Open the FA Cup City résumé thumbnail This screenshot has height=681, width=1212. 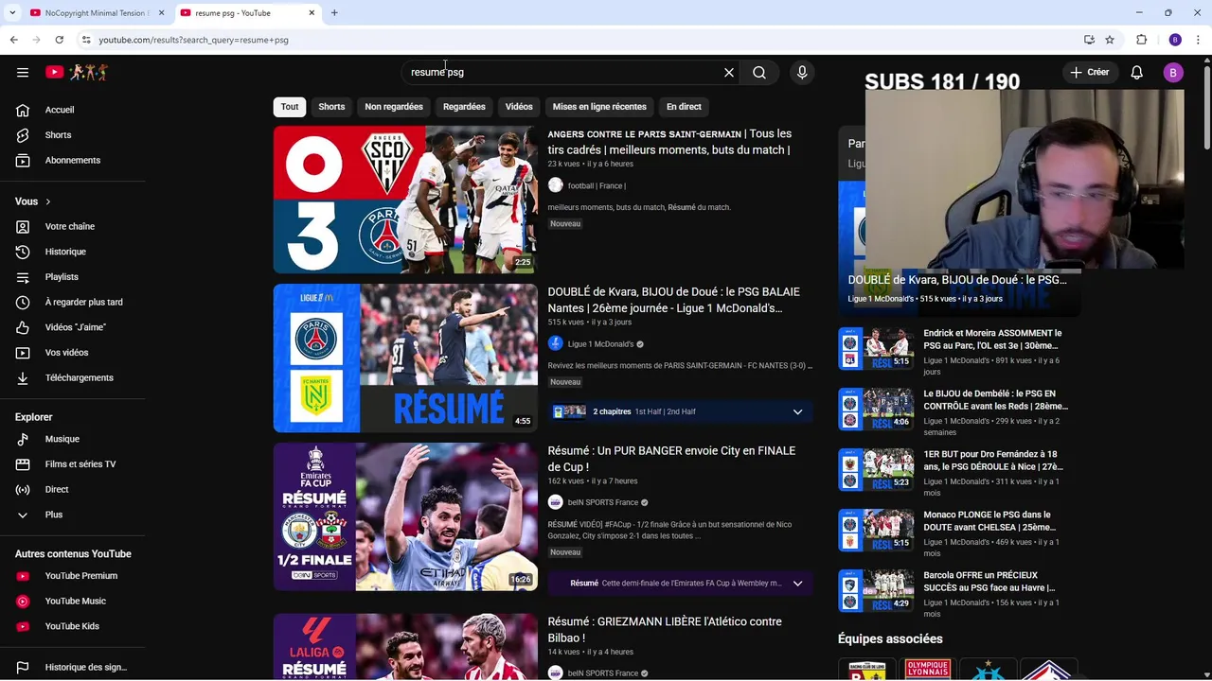[405, 516]
